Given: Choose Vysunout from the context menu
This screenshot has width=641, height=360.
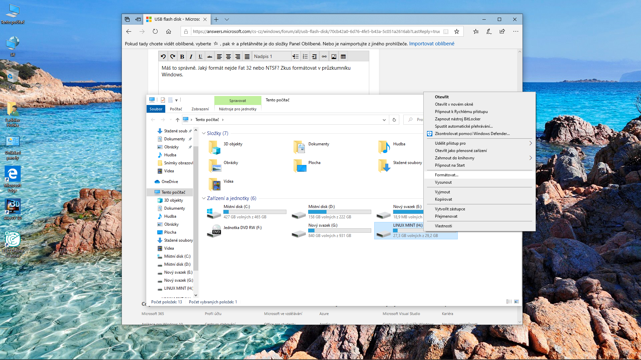Looking at the screenshot, I should click(443, 182).
